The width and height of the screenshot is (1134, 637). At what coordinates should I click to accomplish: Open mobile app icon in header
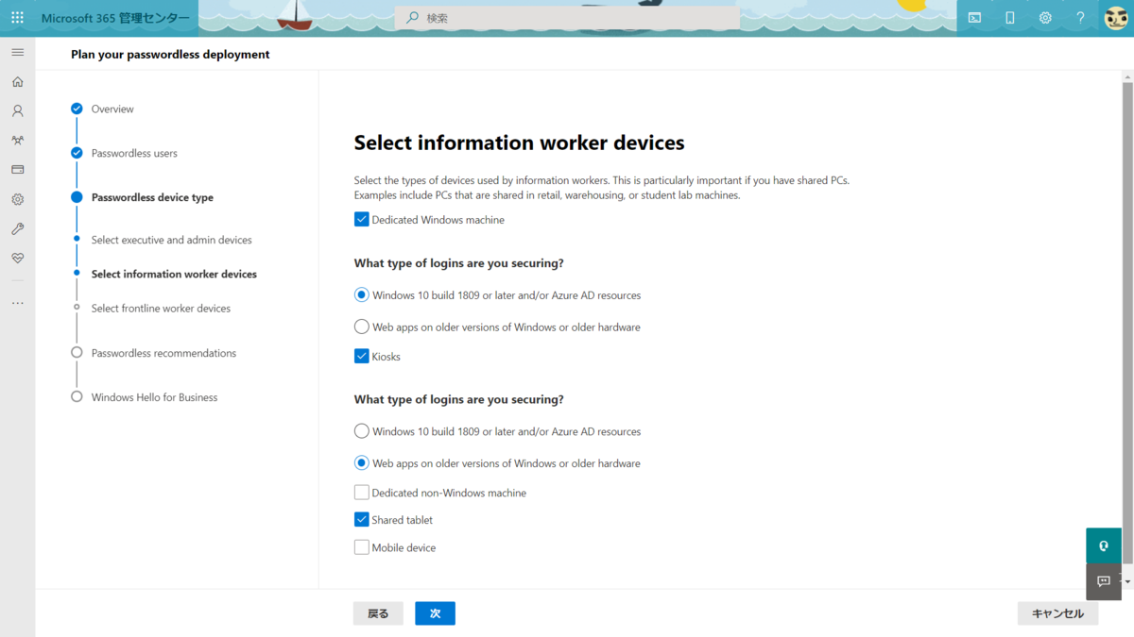1009,18
